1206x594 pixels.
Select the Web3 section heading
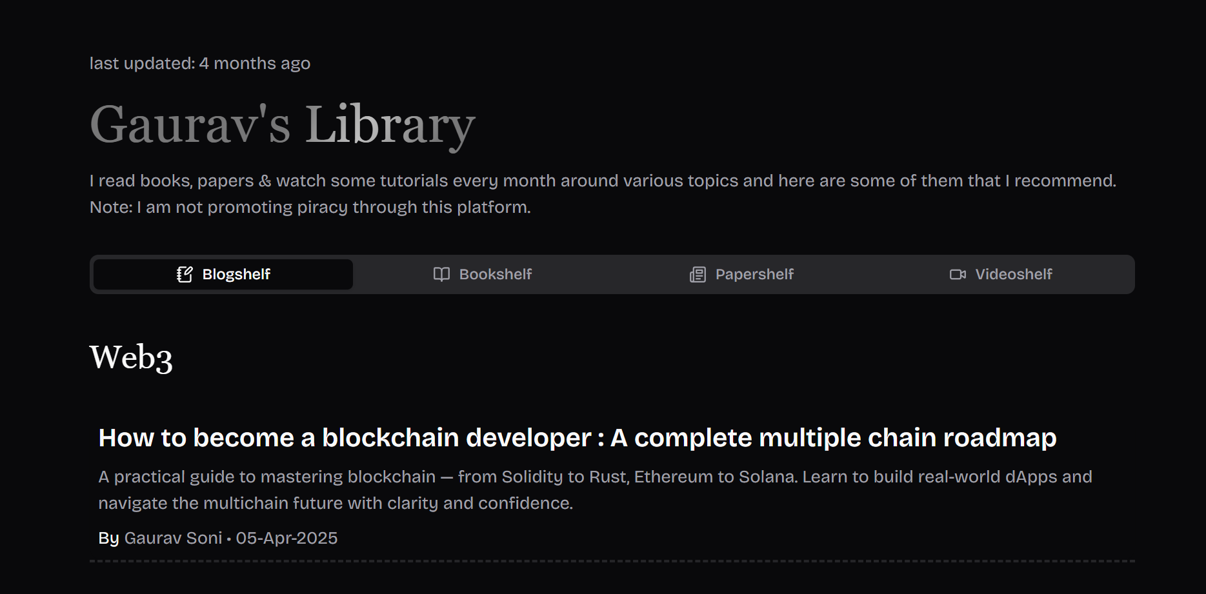[x=131, y=357]
